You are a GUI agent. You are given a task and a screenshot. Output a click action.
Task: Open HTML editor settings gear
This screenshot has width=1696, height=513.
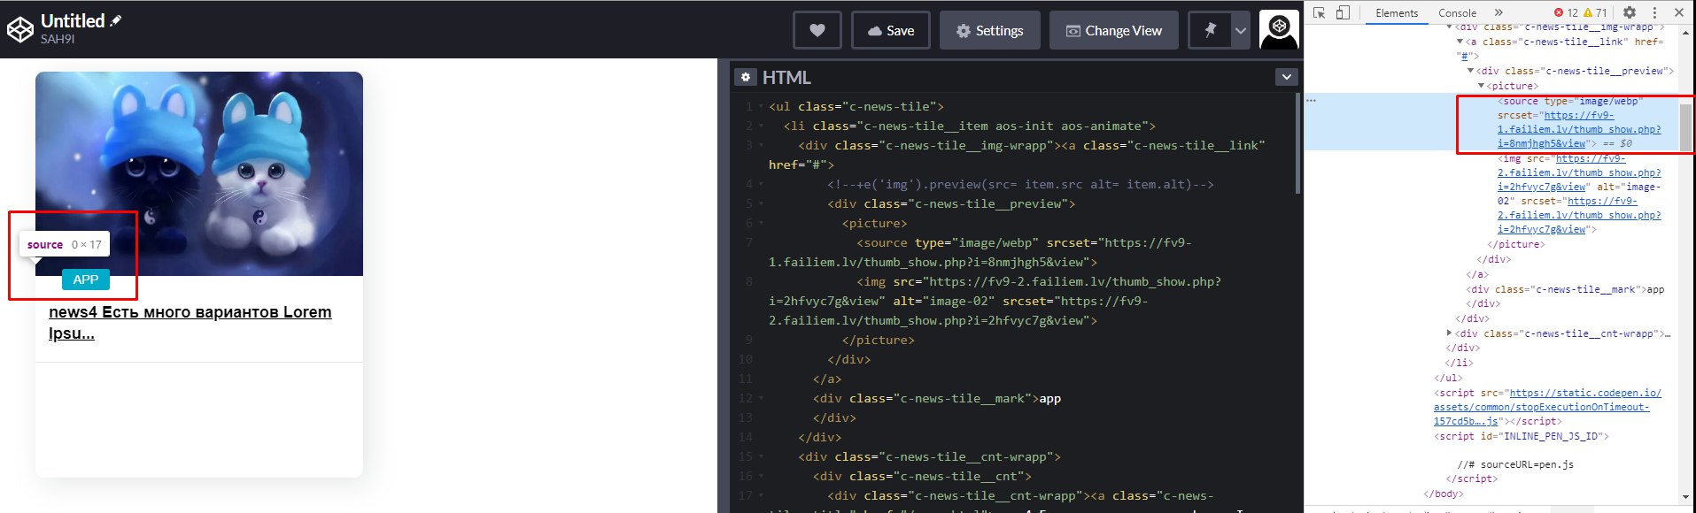(x=746, y=77)
